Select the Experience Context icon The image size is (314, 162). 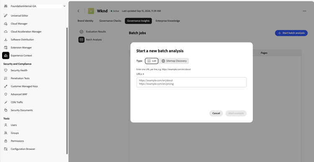(x=6, y=55)
